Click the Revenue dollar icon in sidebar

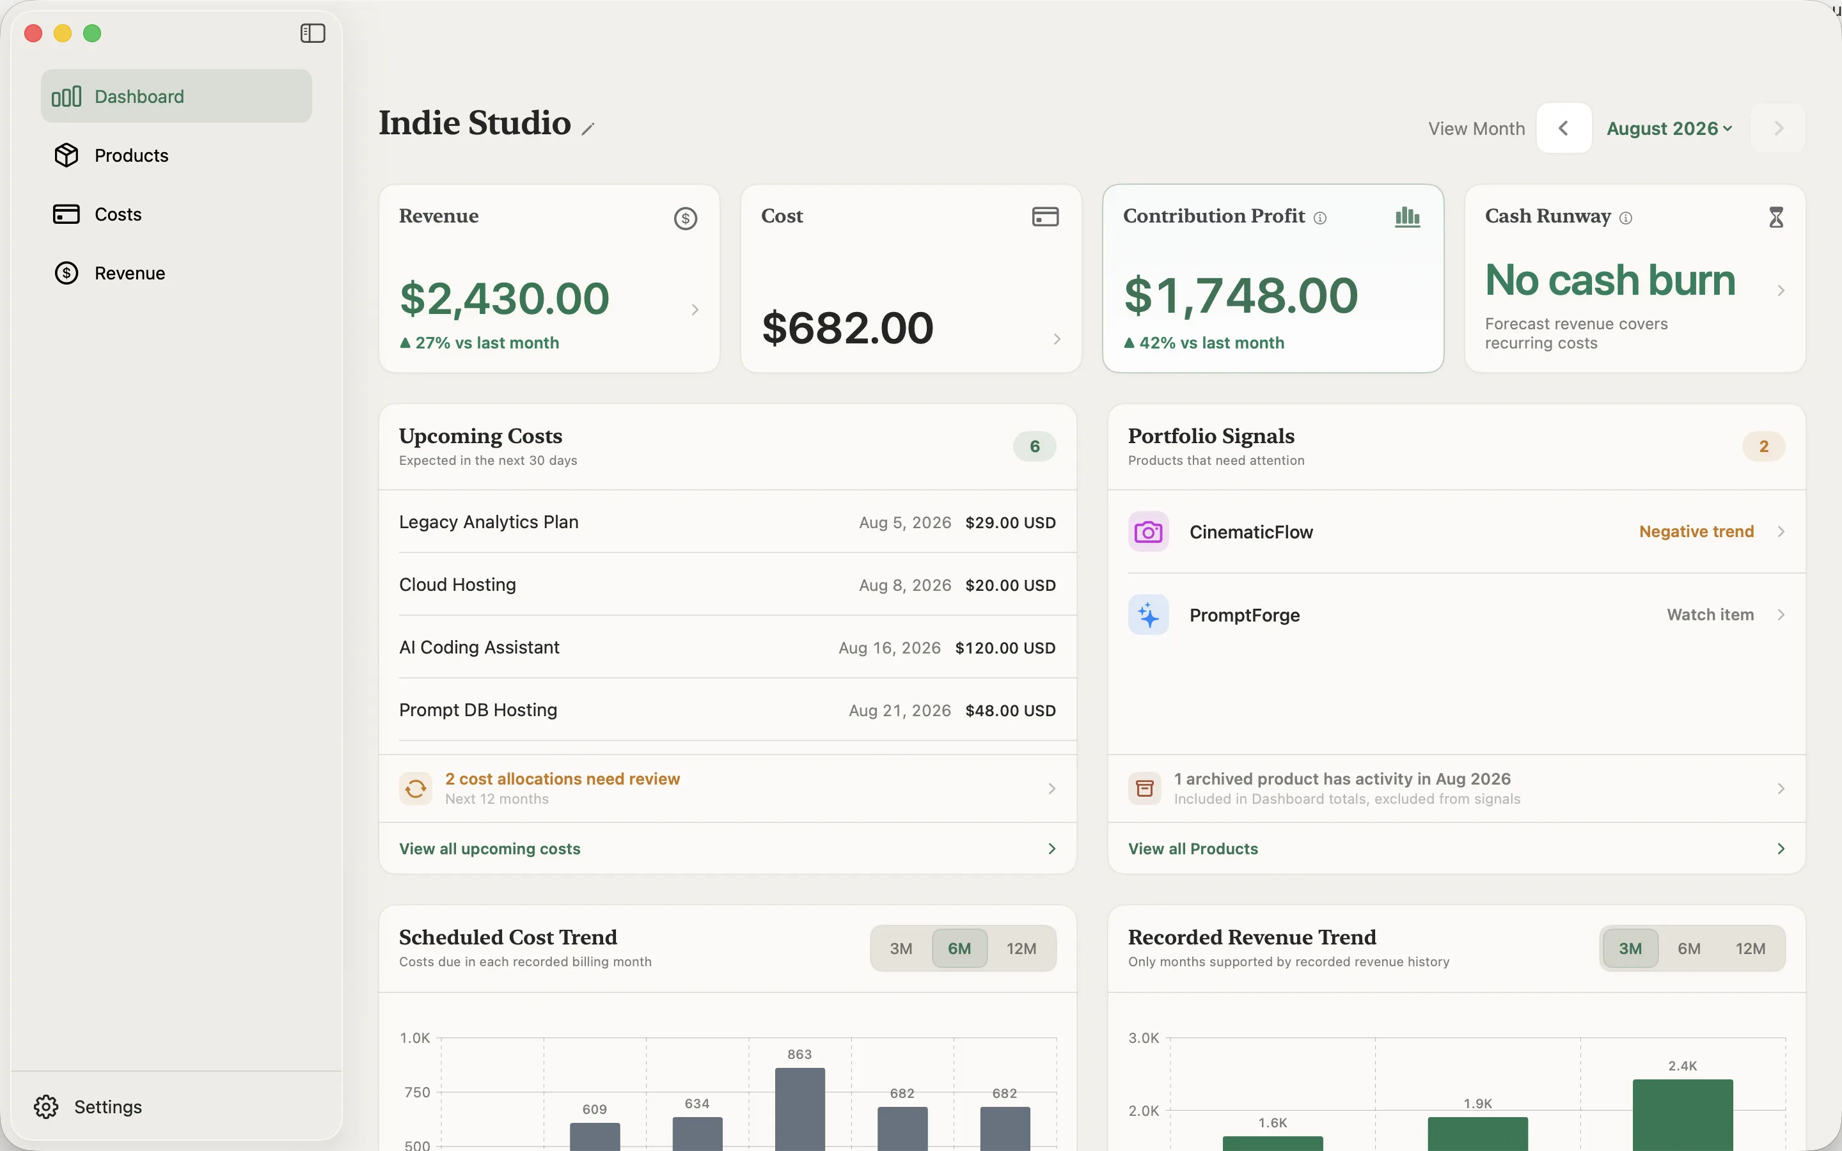pyautogui.click(x=67, y=273)
